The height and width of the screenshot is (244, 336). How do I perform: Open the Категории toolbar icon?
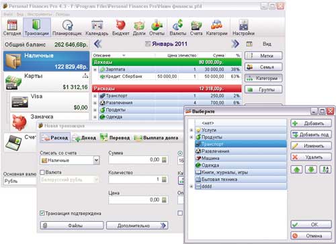click(x=216, y=28)
